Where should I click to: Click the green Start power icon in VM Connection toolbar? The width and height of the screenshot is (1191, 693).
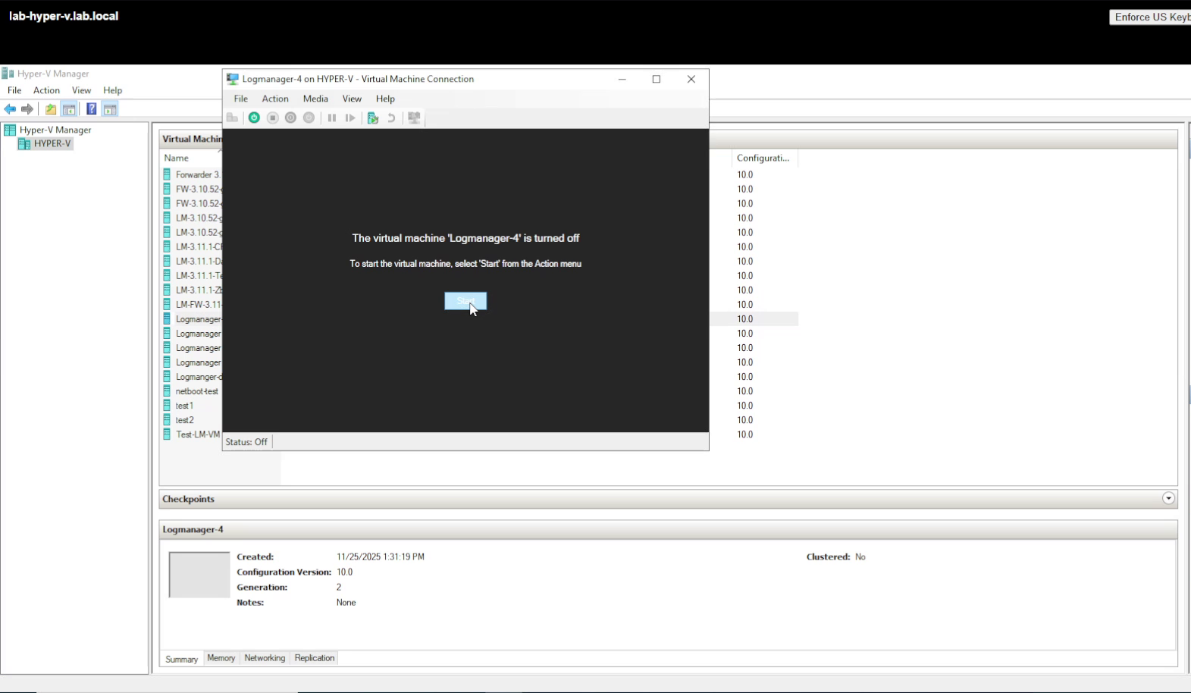pos(254,118)
